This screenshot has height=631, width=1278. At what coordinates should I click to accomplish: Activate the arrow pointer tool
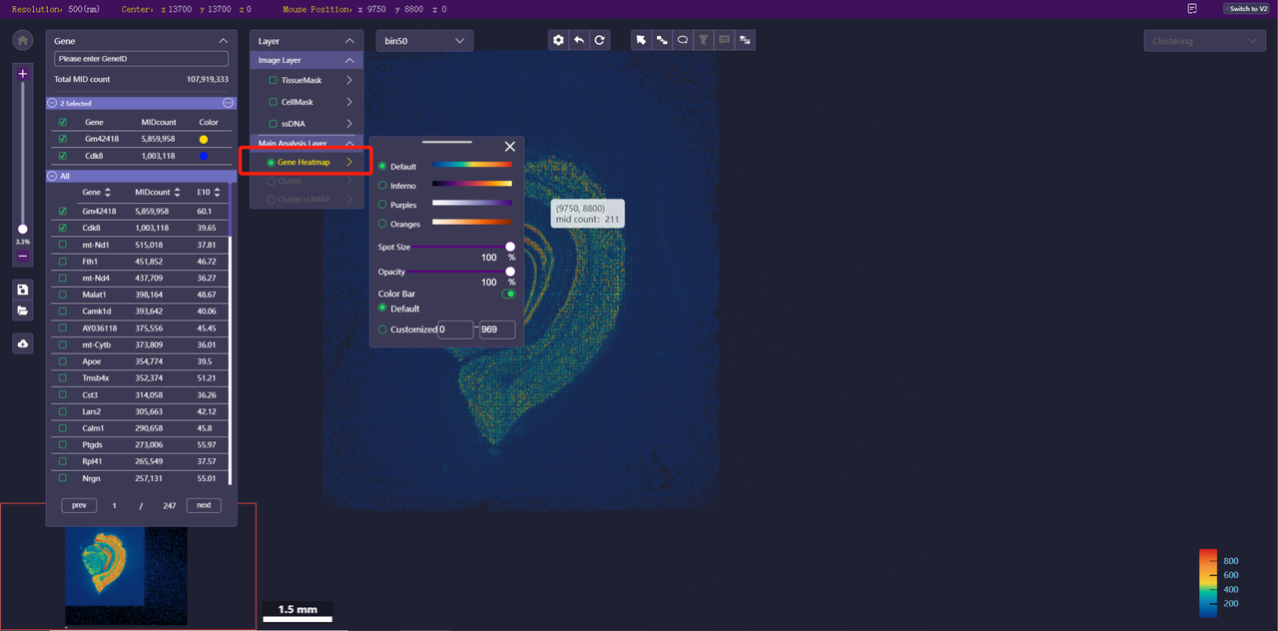[641, 41]
